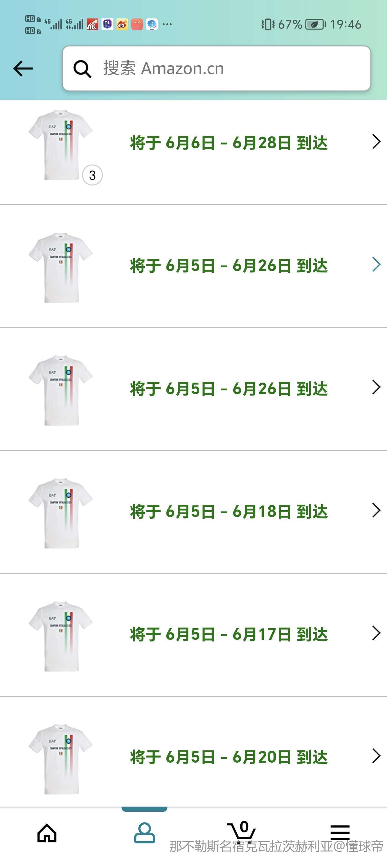
Task: Click inside the Amazon.cn search field
Action: tap(229, 69)
